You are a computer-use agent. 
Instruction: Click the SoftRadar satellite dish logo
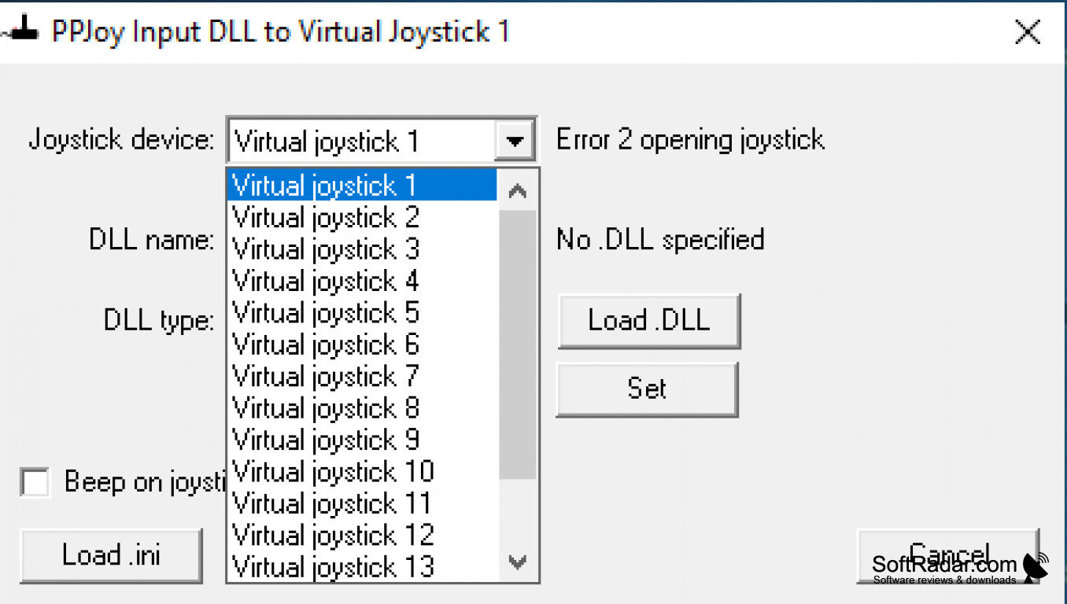(x=1036, y=567)
